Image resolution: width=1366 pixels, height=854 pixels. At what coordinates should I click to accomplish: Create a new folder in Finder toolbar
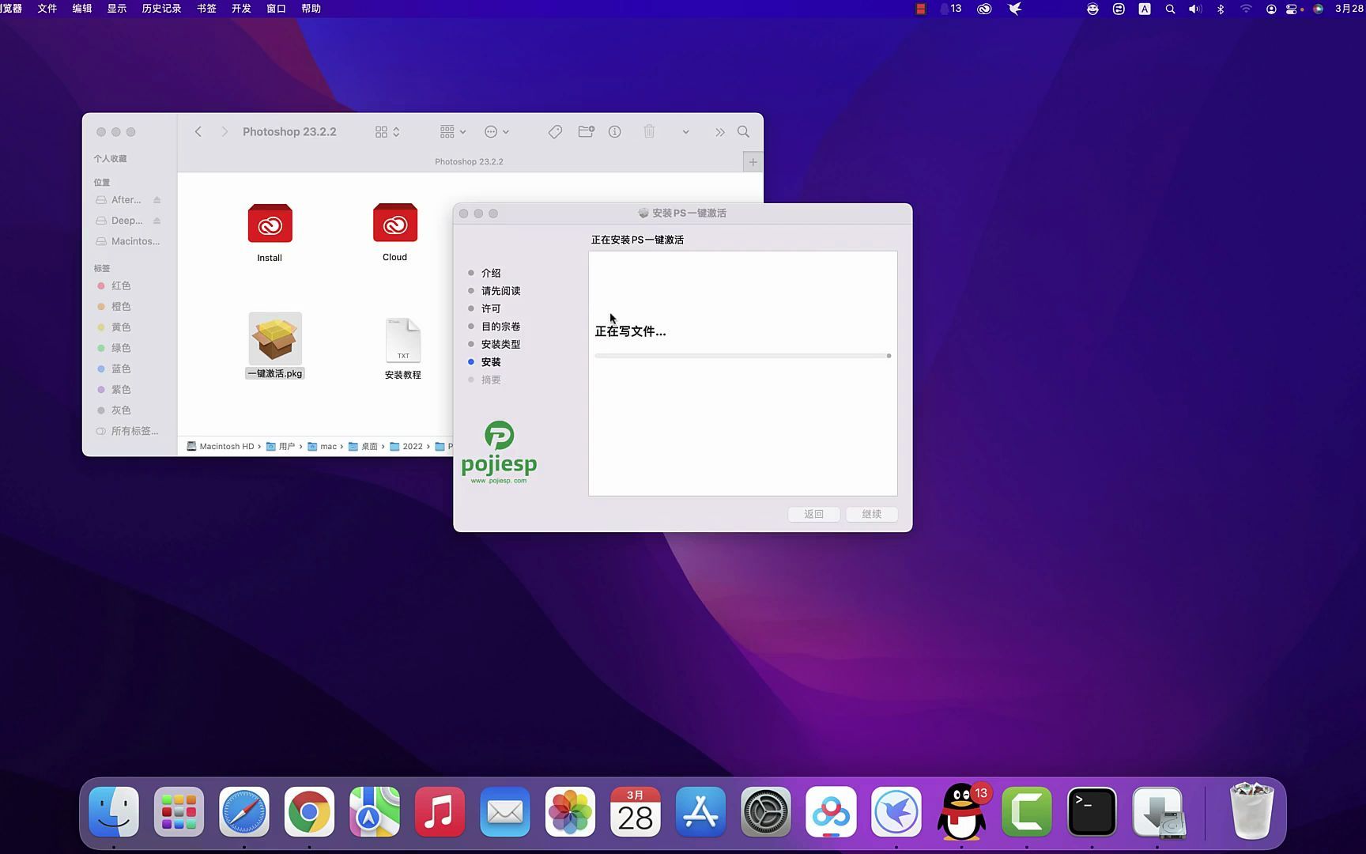tap(586, 132)
